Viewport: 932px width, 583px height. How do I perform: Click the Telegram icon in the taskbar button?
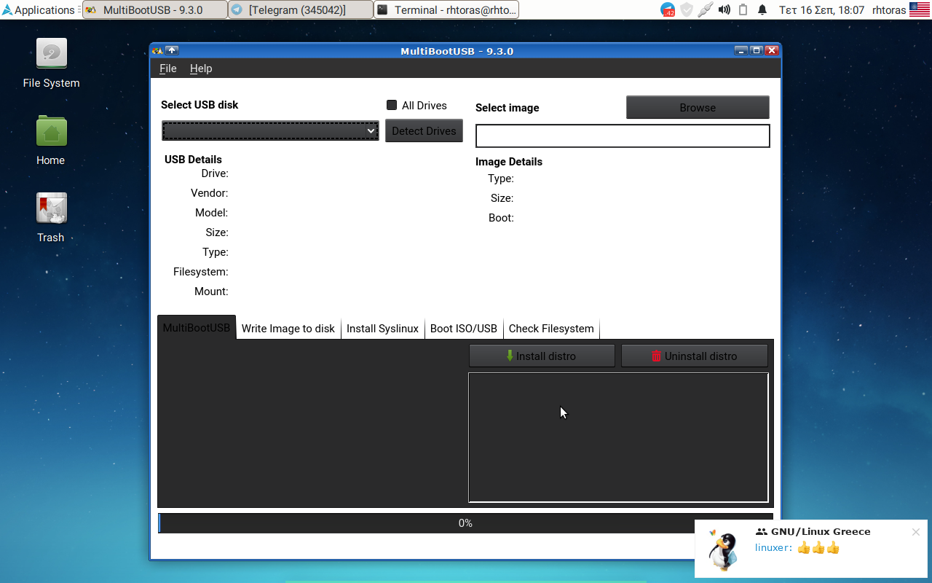tap(237, 9)
